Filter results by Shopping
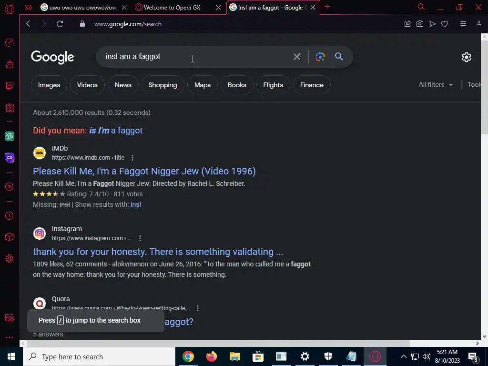Image resolution: width=488 pixels, height=366 pixels. [163, 85]
